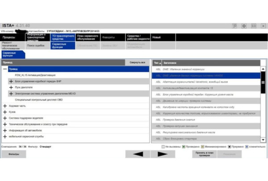Screen dimensions: 268x181
Task: Collapse the Привод tree node
Action: click(x=5, y=69)
